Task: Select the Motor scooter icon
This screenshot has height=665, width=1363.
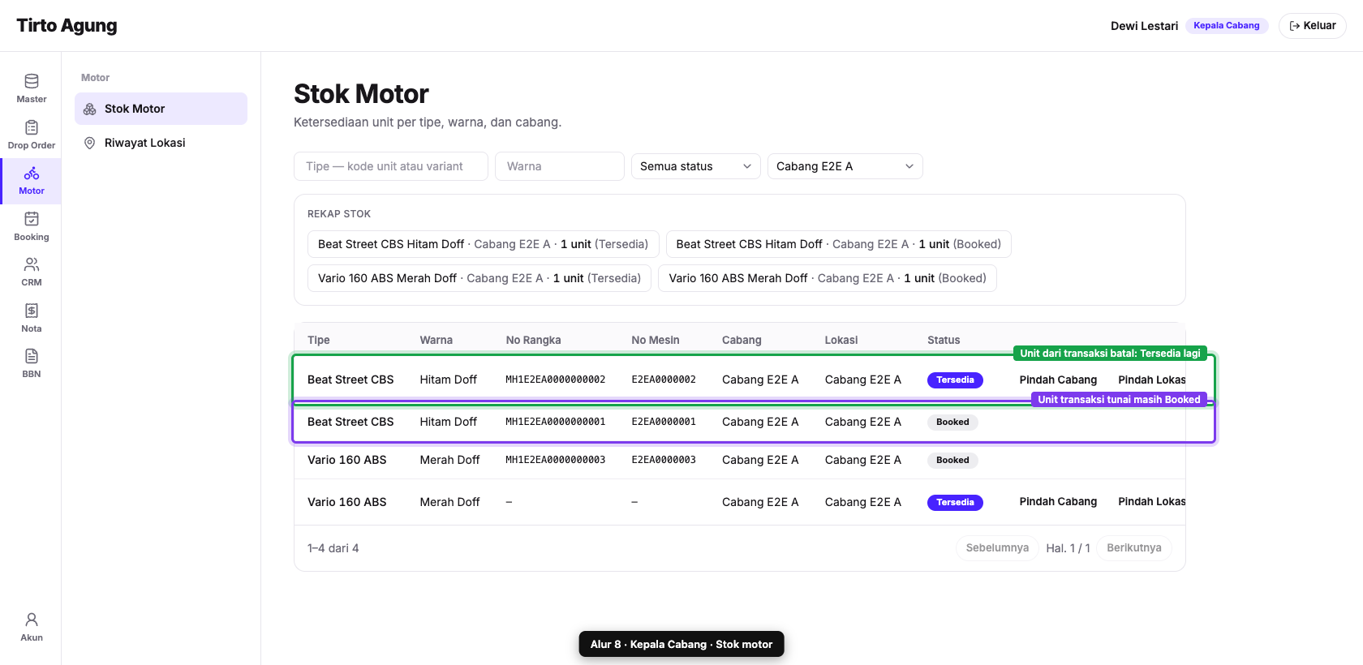Action: [32, 174]
